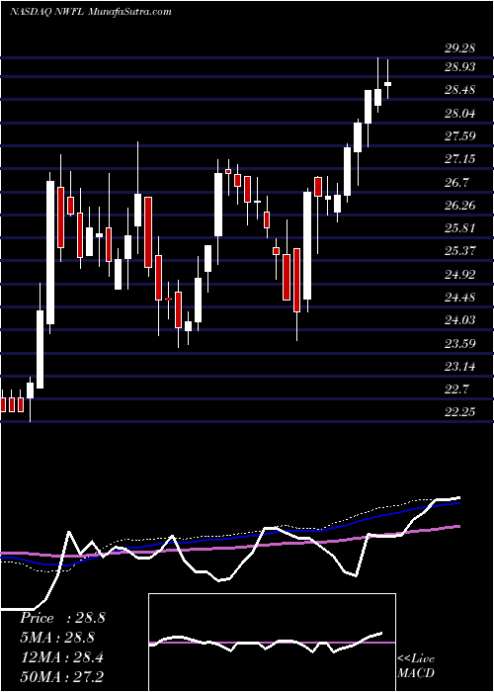Viewport: 494px width, 692px height.
Task: Click the 22.25 price axis label
Action: [460, 412]
